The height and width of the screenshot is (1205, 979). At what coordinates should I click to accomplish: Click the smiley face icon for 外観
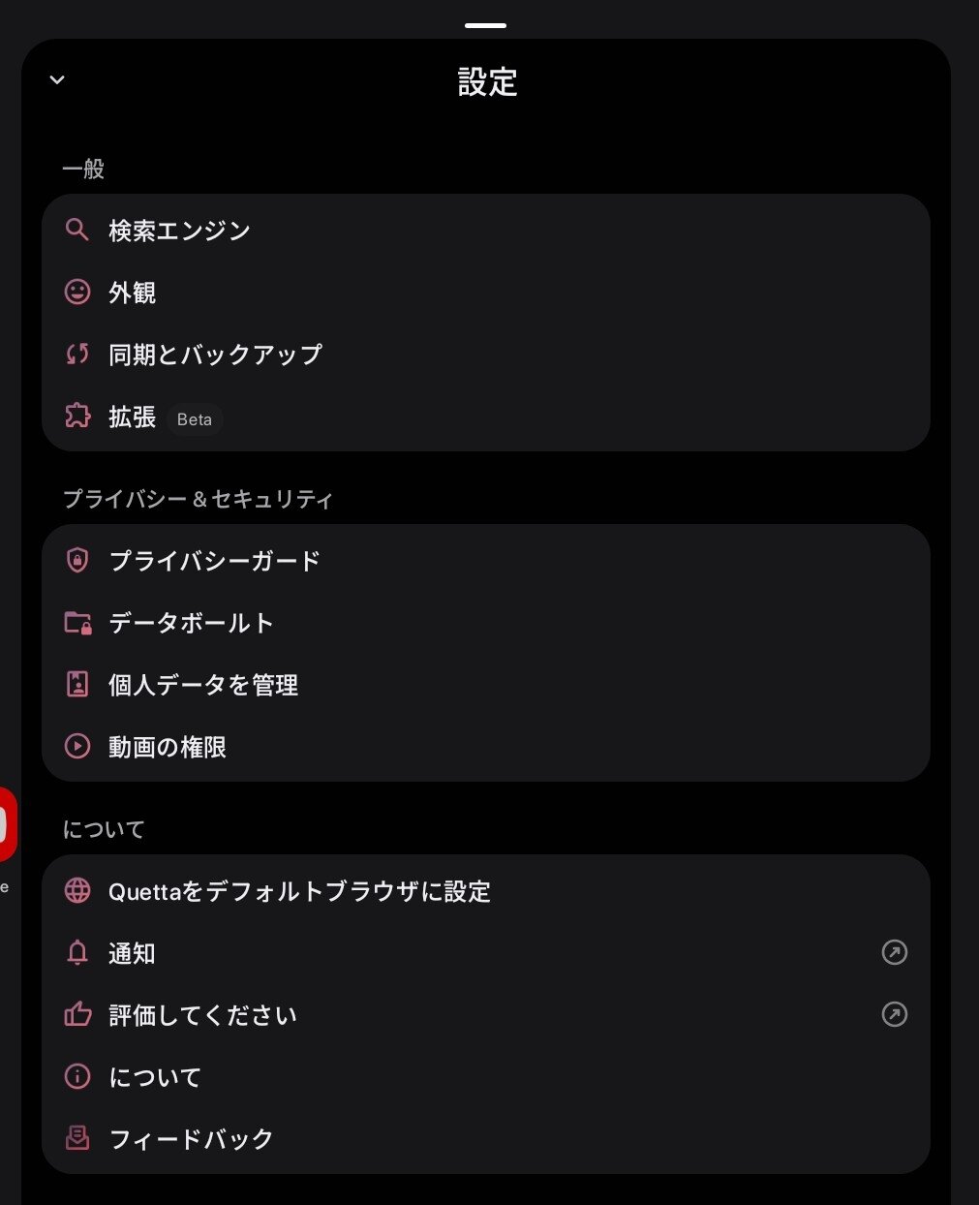(x=77, y=292)
